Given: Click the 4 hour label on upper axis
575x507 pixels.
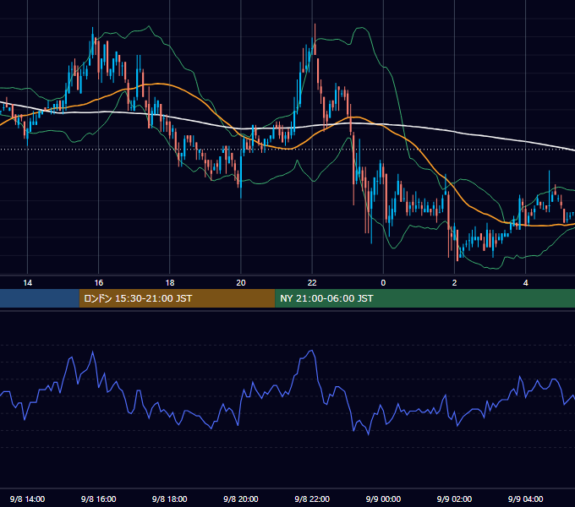Looking at the screenshot, I should [x=525, y=283].
